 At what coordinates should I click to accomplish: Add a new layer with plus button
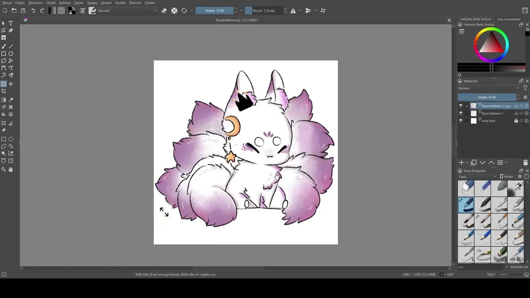461,163
